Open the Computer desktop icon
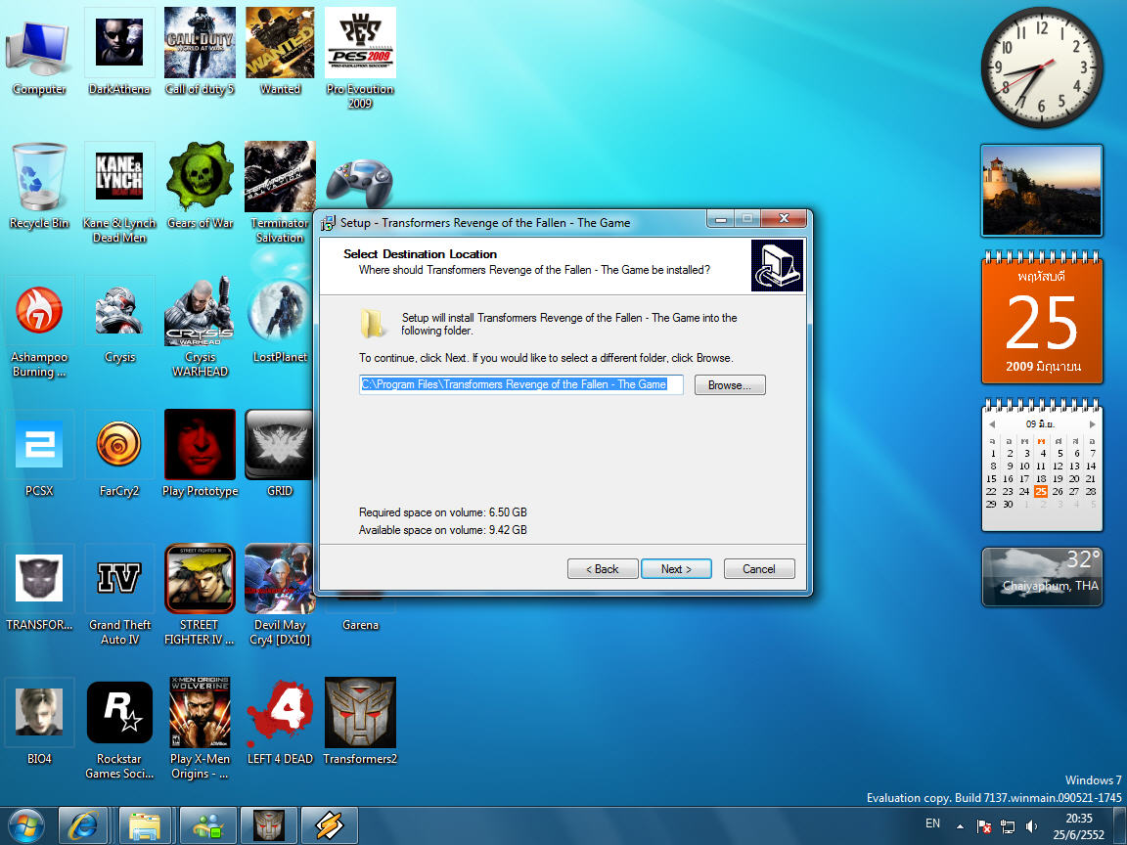Viewport: 1127px width, 845px height. [x=39, y=52]
